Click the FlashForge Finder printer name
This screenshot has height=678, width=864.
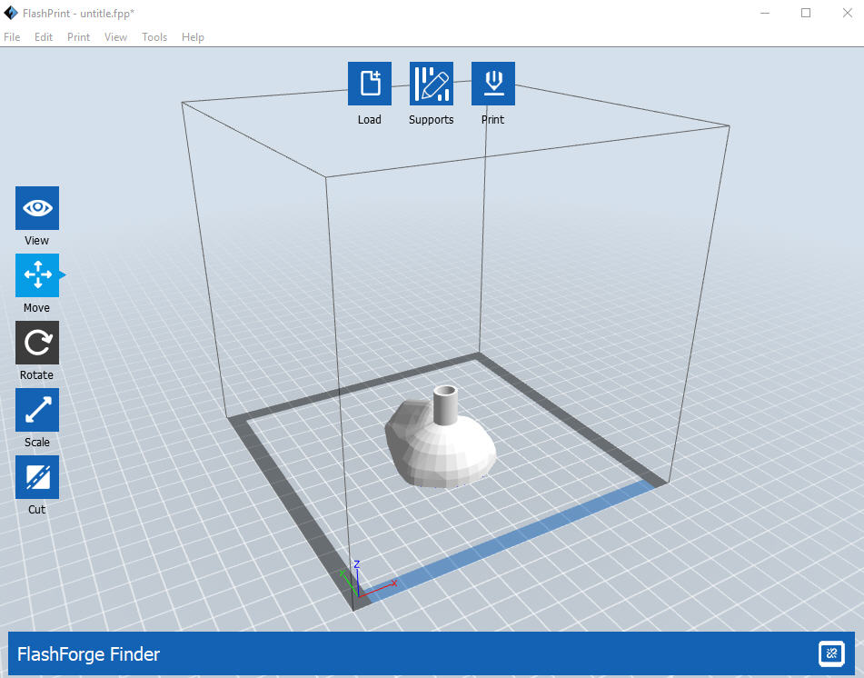click(88, 654)
